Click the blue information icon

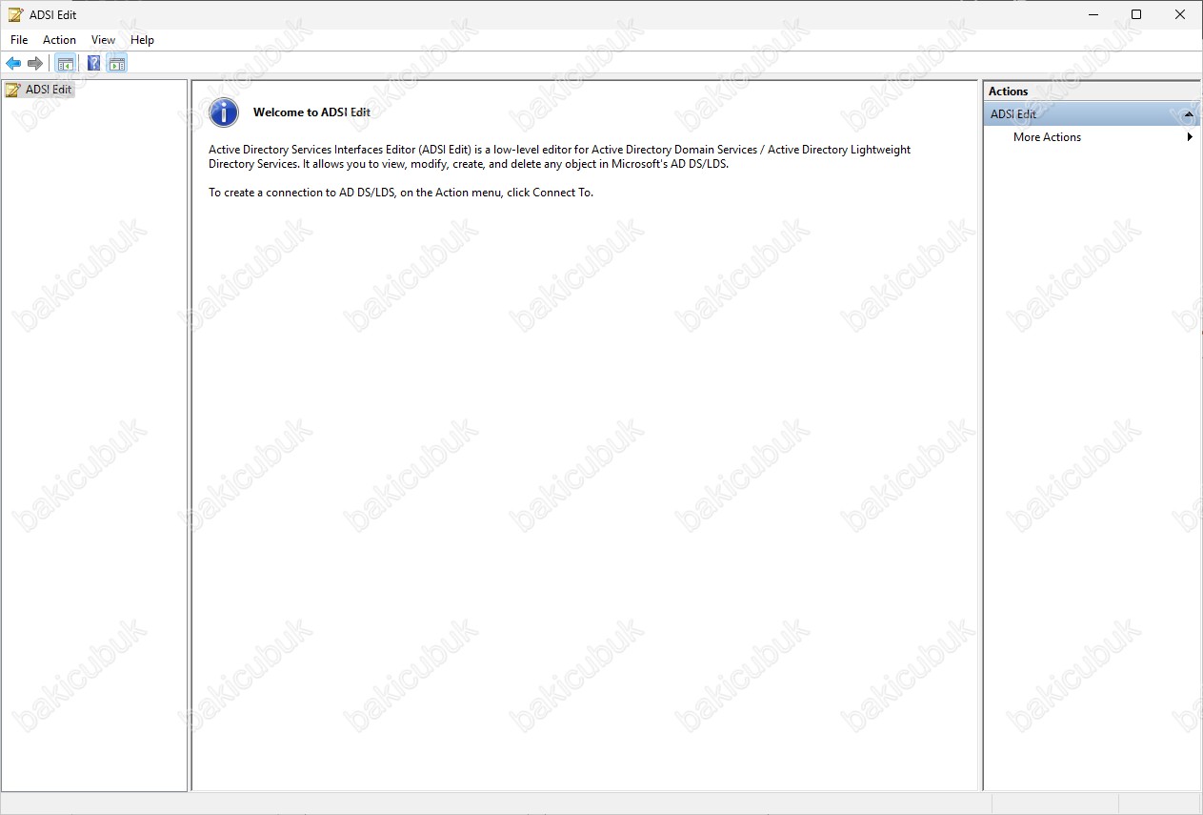[x=224, y=112]
